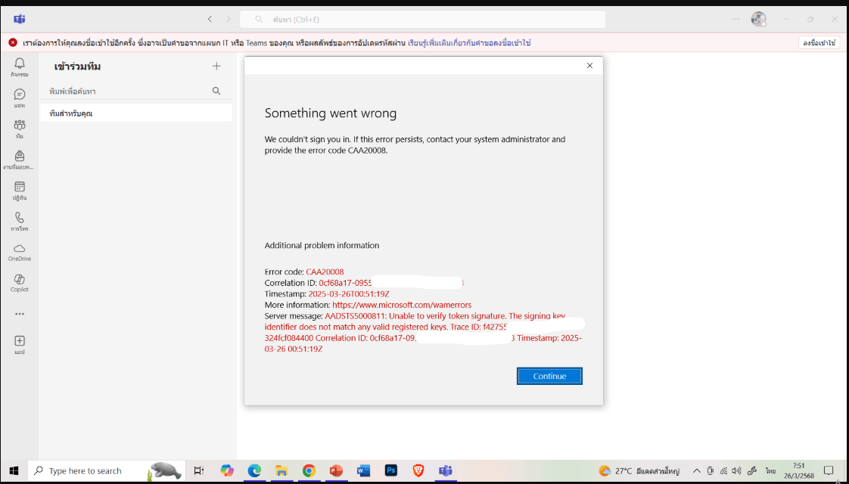Open the Wi-Fi network tray icon
Viewport: 849px width, 484px height.
click(724, 470)
